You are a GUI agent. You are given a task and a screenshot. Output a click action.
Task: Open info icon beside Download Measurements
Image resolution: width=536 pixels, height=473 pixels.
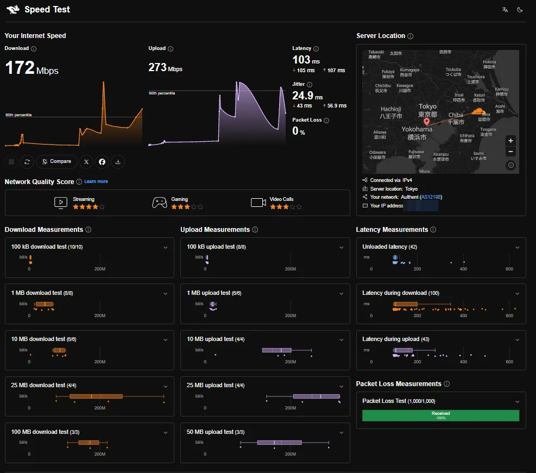pyautogui.click(x=88, y=230)
